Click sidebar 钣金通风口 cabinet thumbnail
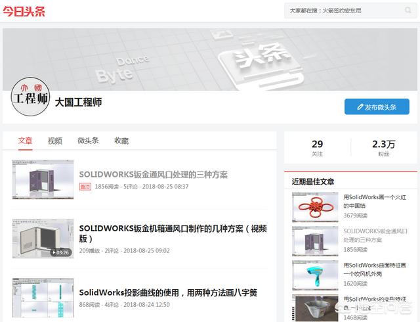The height and width of the screenshot is (322, 420). point(315,241)
